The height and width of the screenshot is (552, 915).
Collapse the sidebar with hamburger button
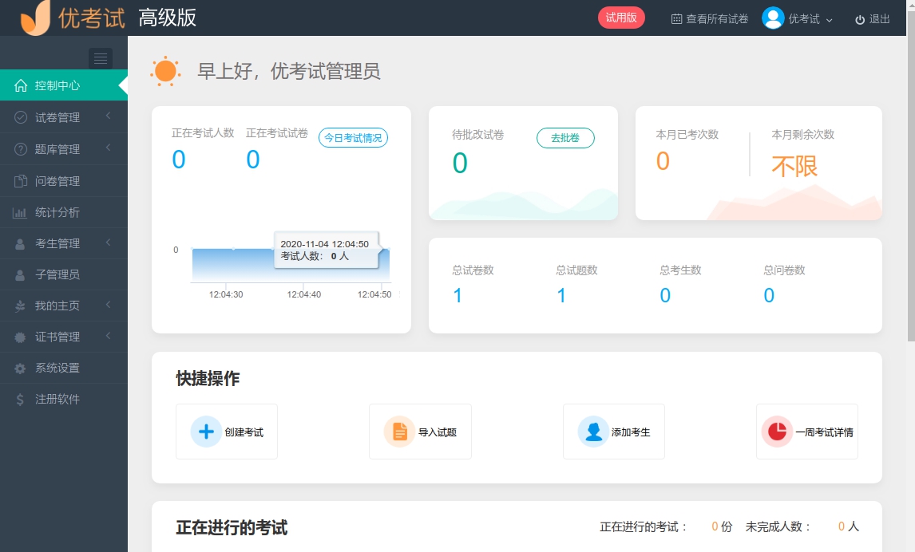pyautogui.click(x=100, y=58)
